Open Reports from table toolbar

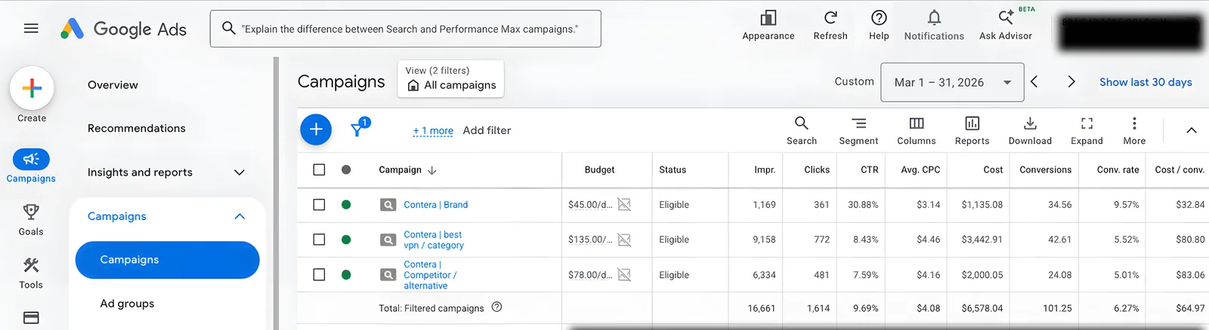(x=972, y=130)
